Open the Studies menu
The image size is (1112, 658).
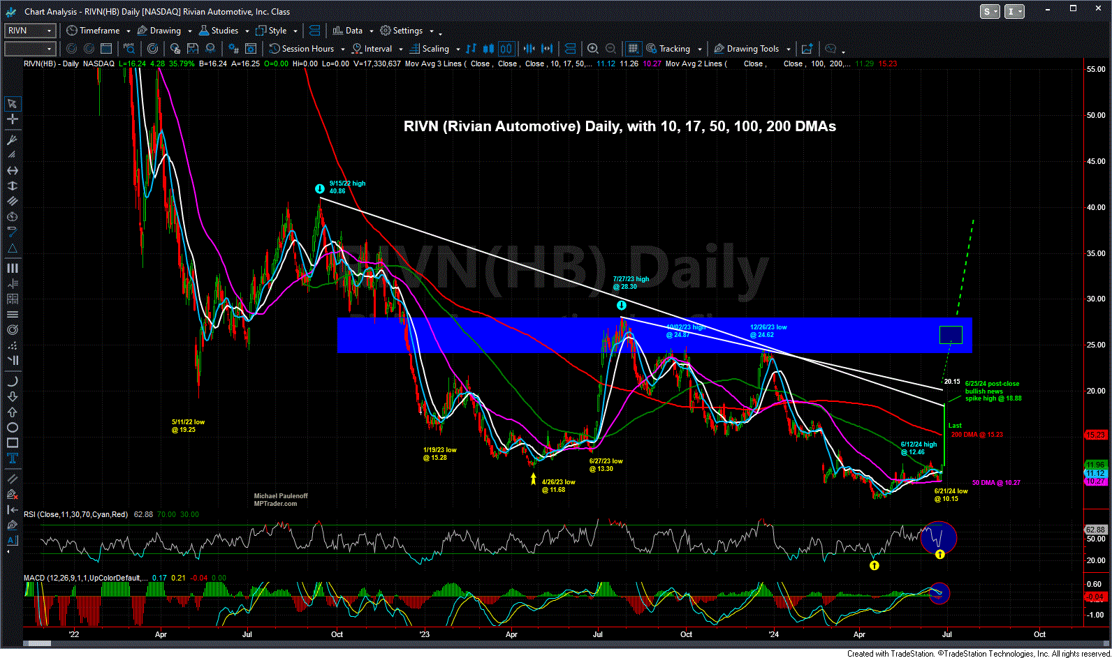[219, 31]
